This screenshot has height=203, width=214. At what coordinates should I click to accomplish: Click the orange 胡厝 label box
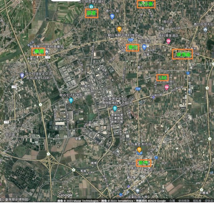(91, 13)
